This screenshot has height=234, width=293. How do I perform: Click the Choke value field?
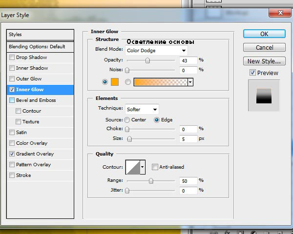188,129
